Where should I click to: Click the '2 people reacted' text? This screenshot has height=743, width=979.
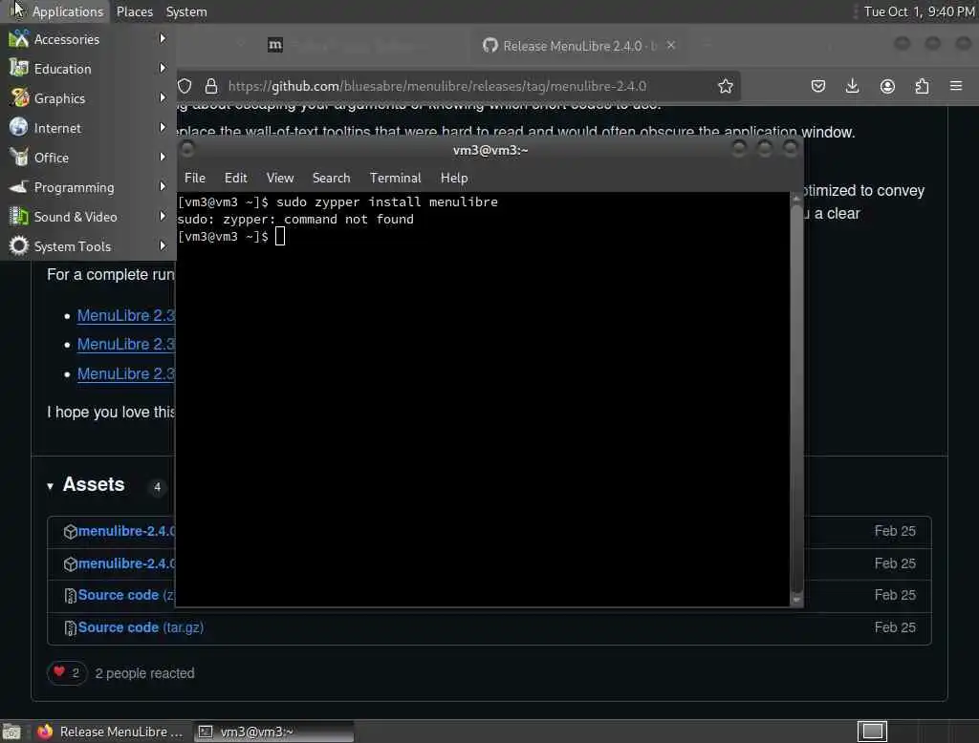(145, 673)
